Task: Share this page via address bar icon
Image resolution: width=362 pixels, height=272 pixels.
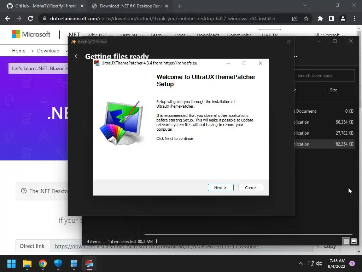Action: [x=294, y=18]
